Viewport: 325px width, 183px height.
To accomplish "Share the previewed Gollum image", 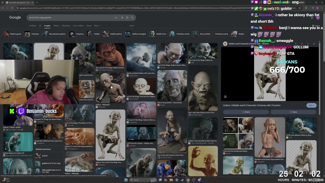I will 246,112.
